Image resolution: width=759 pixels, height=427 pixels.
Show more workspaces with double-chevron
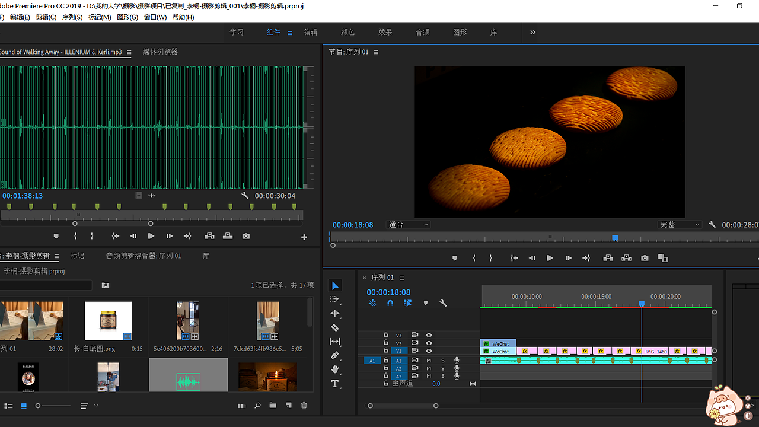(532, 32)
